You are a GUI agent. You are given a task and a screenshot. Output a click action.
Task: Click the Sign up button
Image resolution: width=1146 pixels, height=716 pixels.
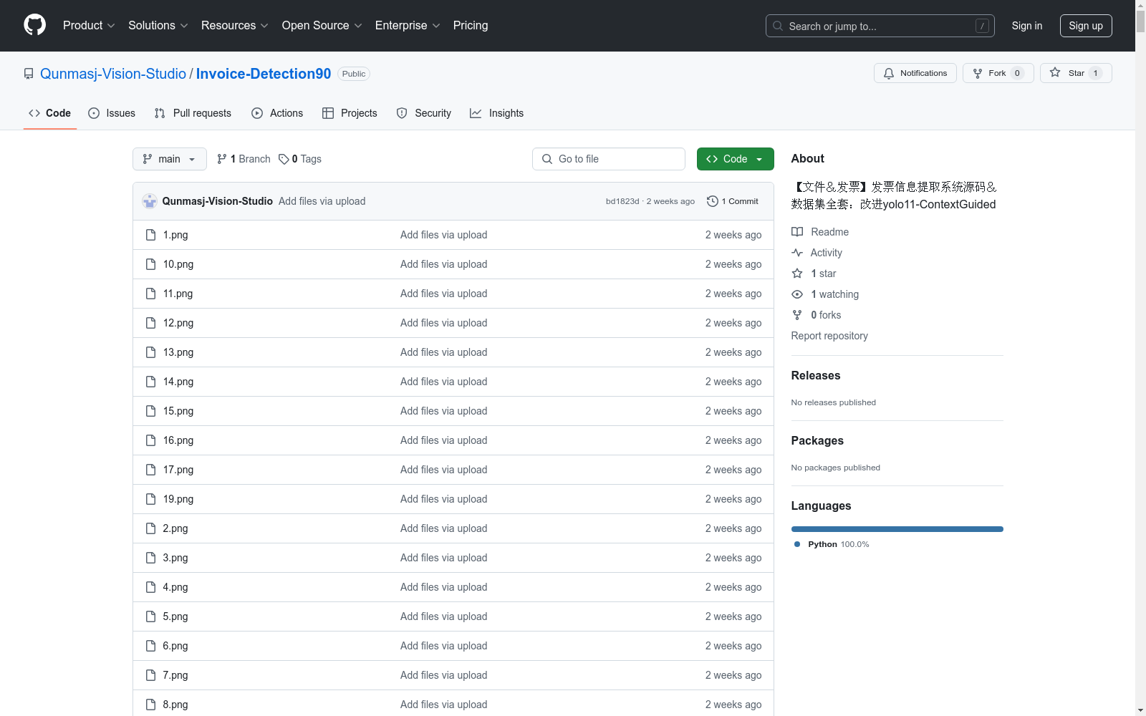(x=1085, y=26)
